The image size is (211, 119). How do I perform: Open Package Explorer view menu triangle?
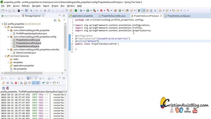click(x=64, y=20)
